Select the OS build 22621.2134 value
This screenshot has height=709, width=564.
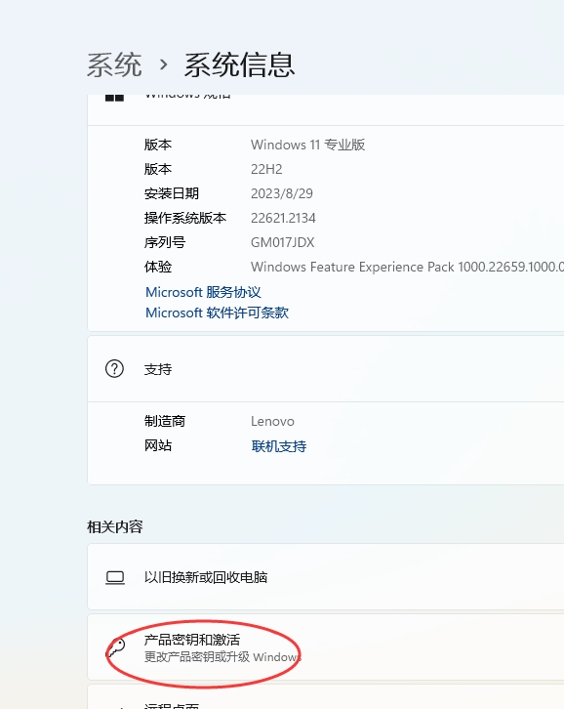pyautogui.click(x=283, y=218)
